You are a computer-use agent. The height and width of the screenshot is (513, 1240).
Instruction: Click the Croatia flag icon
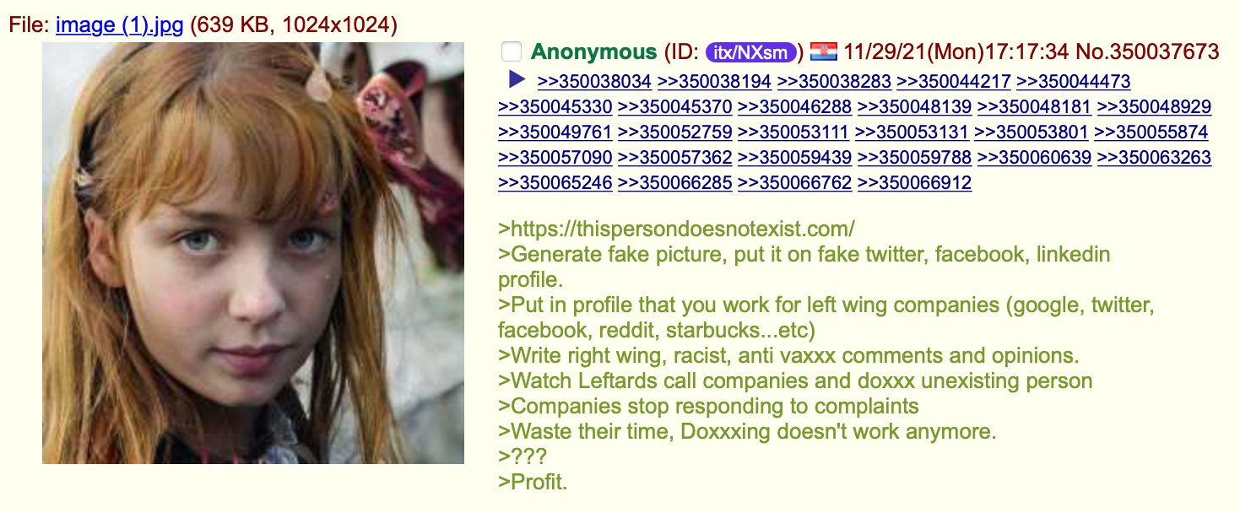coord(823,52)
